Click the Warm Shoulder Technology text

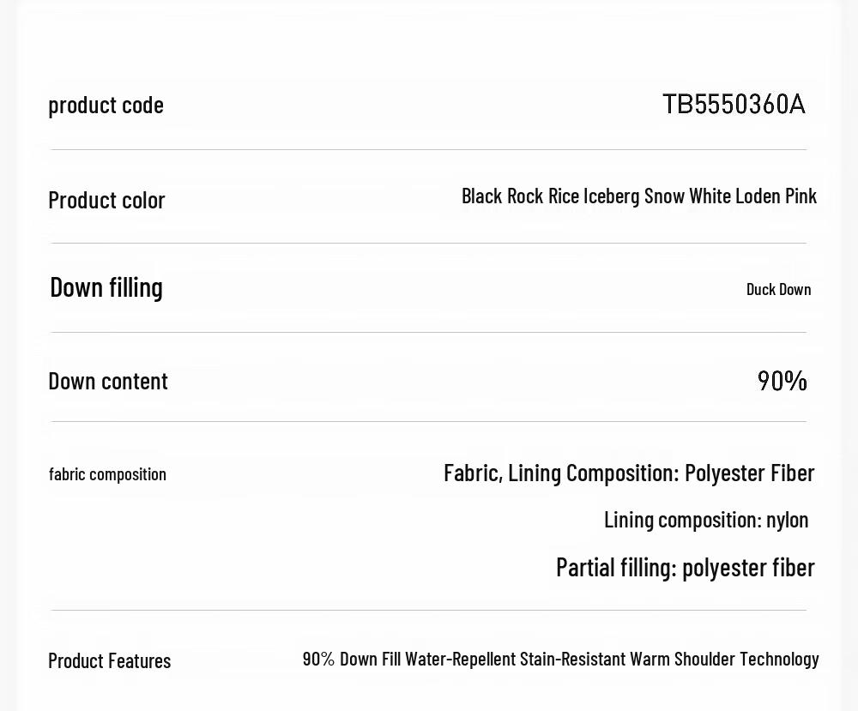724,659
